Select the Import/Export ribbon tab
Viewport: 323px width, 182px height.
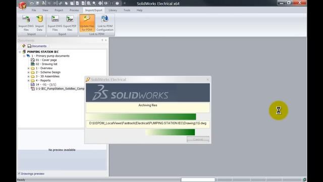click(x=94, y=10)
